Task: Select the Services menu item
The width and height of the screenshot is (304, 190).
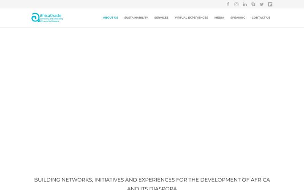Action: (161, 18)
